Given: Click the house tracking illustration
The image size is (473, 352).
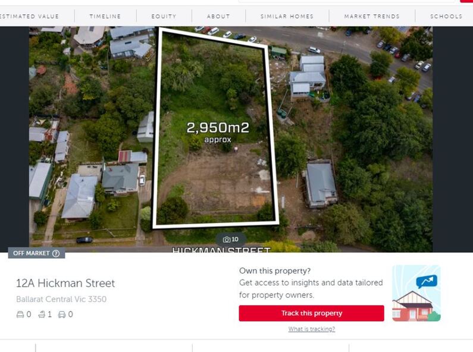Looking at the screenshot, I should point(416,293).
